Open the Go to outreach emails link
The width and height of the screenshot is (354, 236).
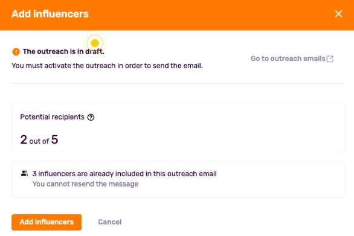click(292, 59)
